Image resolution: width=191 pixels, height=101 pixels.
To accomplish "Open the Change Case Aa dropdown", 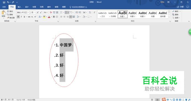I will [46, 12].
